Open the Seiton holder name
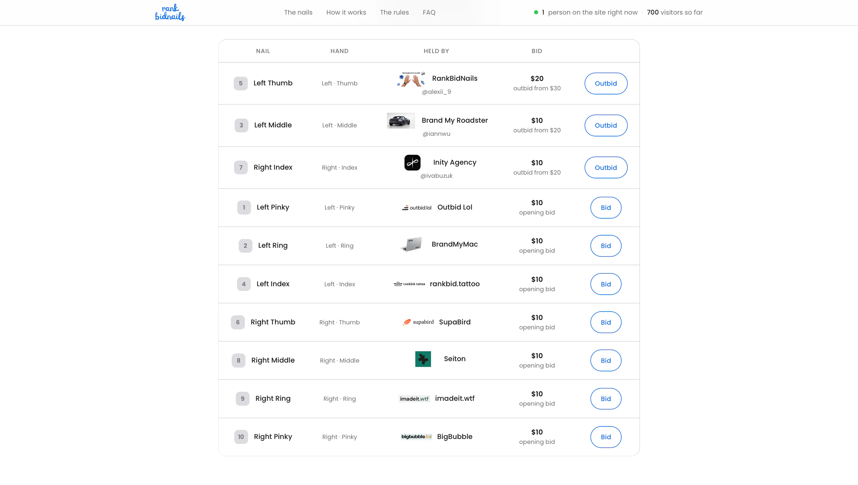Viewport: 858px width, 485px height. pos(454,359)
